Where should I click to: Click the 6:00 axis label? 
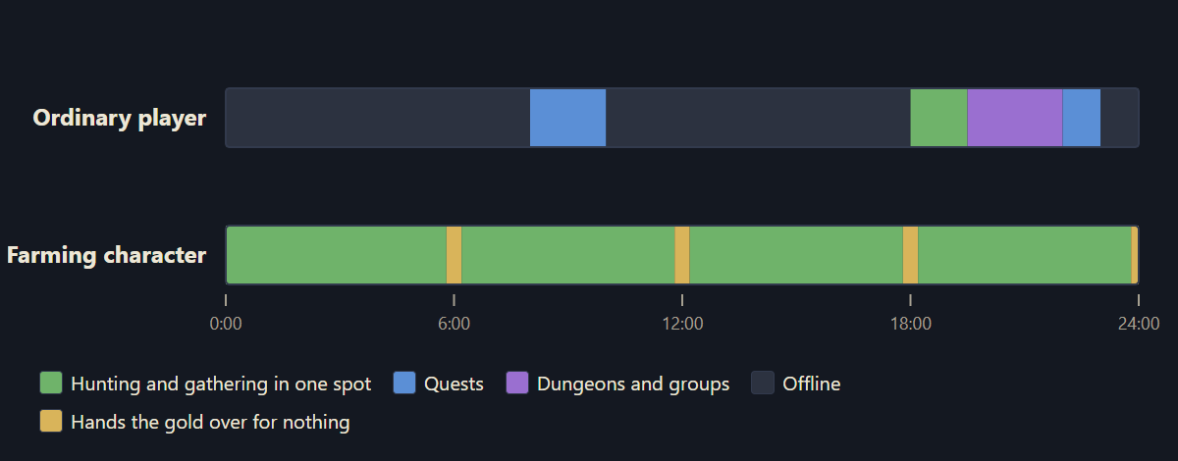(x=454, y=323)
